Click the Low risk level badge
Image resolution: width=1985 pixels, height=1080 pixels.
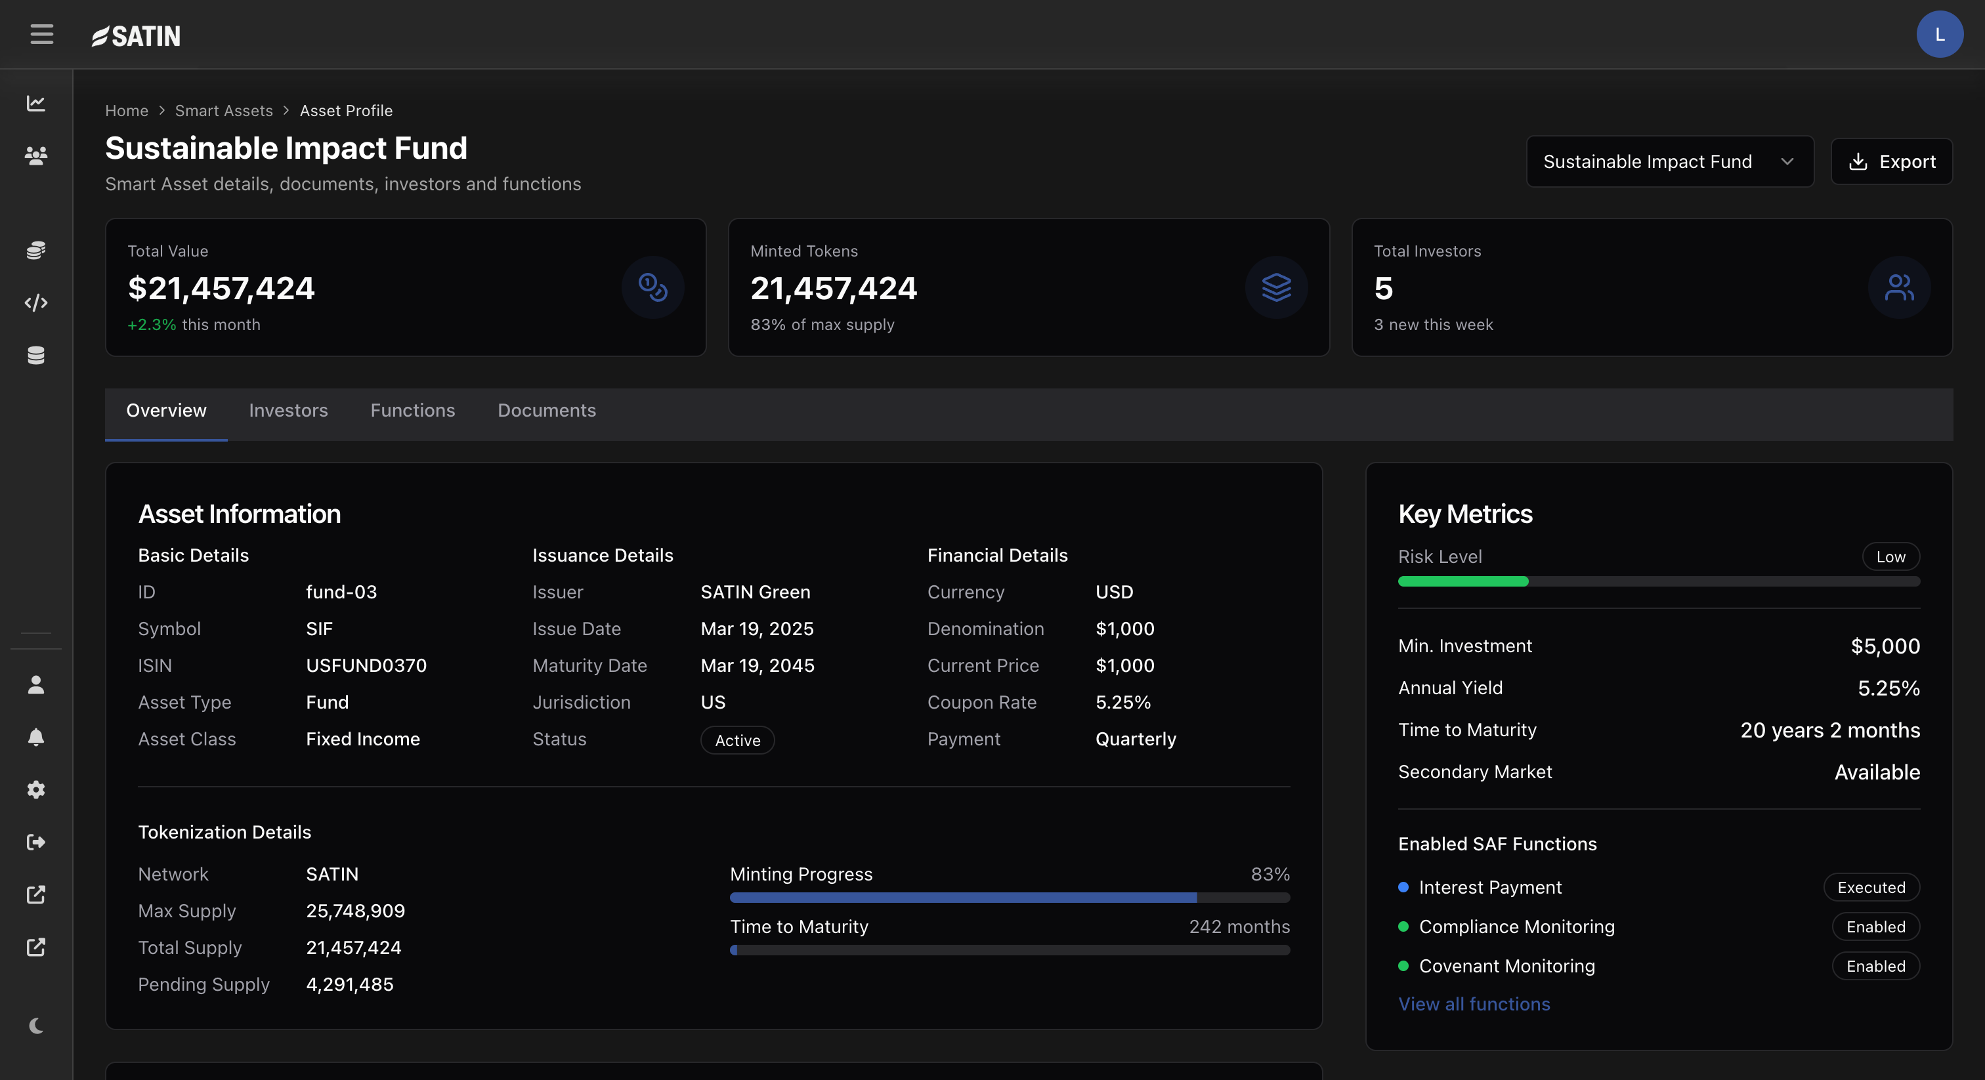pyautogui.click(x=1890, y=557)
